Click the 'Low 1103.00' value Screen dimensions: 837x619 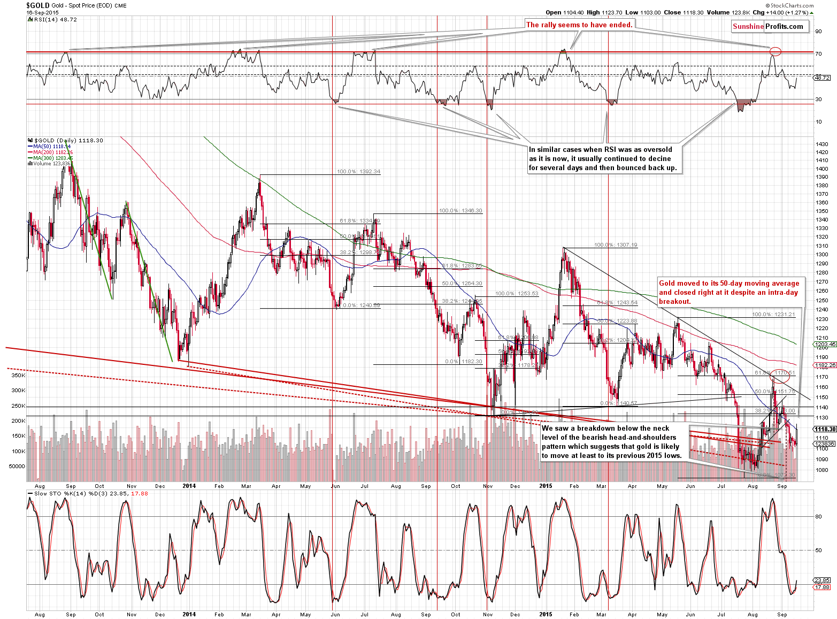642,12
